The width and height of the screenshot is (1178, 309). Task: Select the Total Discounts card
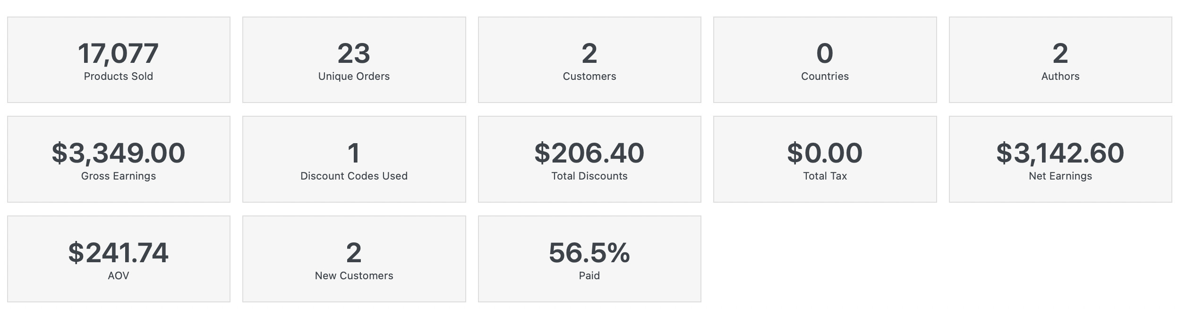[x=589, y=159]
